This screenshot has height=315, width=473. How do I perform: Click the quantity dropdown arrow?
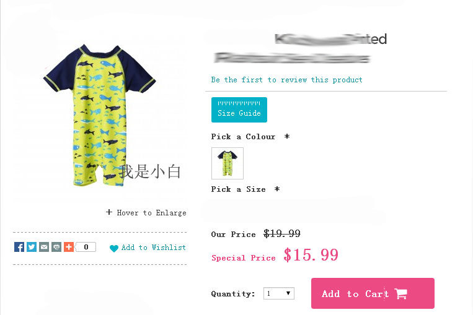(x=288, y=293)
